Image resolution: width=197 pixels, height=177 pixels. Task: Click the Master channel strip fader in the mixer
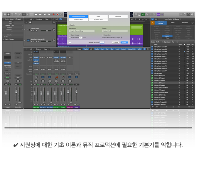(76, 92)
